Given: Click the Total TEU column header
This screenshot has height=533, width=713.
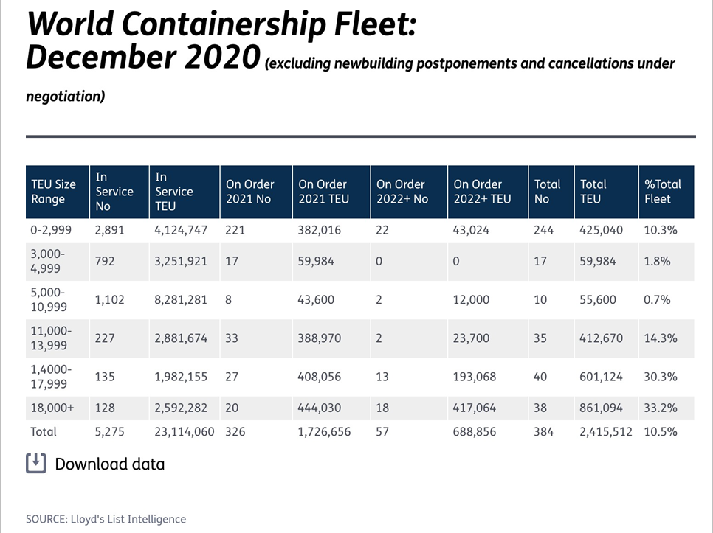Looking at the screenshot, I should point(593,192).
